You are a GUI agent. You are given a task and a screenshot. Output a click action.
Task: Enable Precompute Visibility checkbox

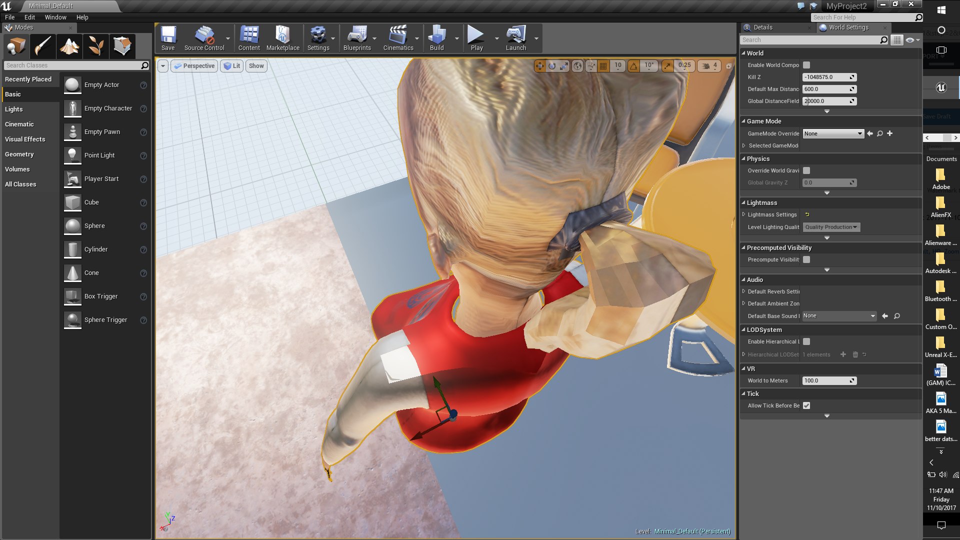[806, 259]
